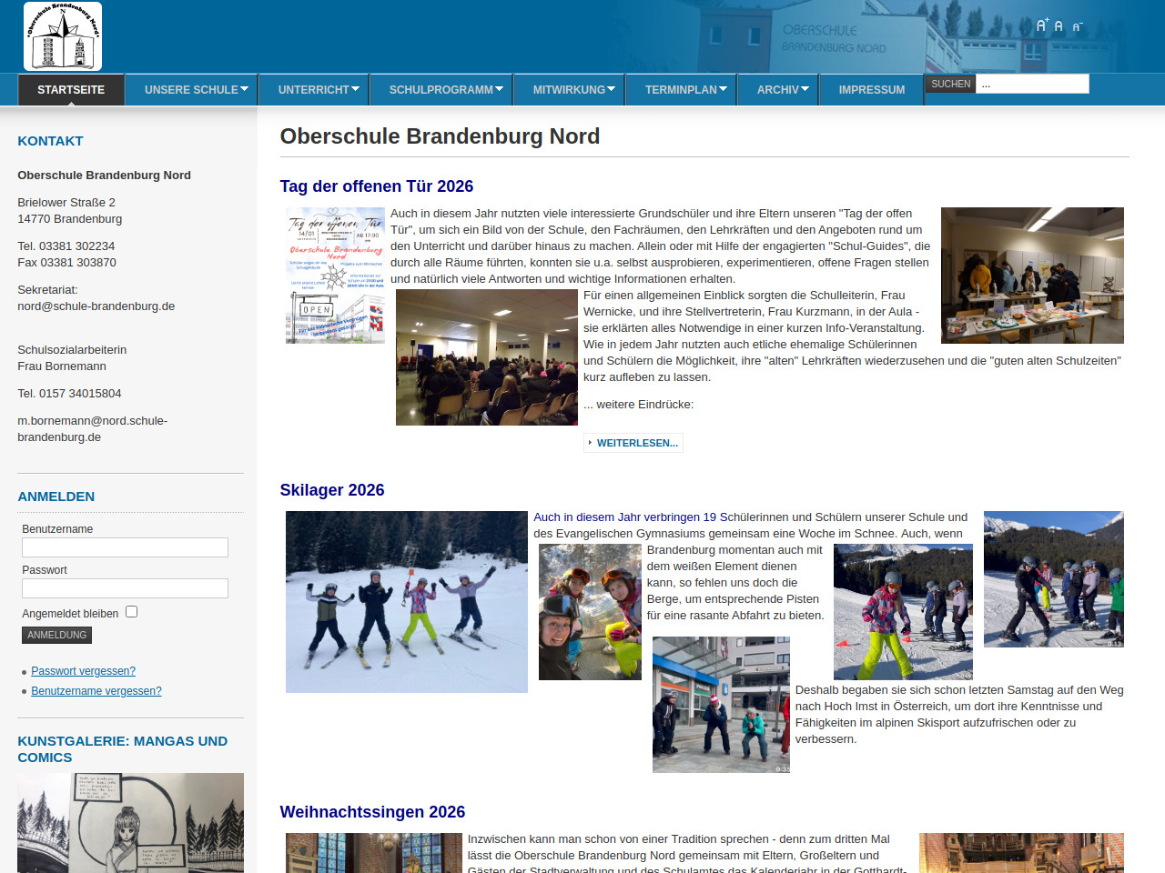
Task: Open the Impressum menu item
Action: point(871,90)
